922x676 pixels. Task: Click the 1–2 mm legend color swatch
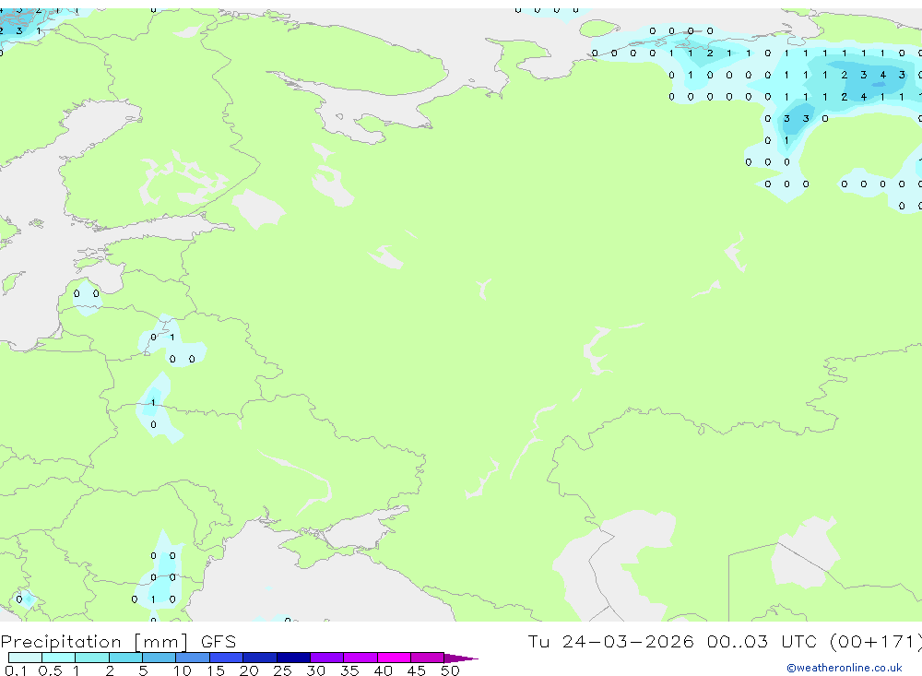[x=92, y=658]
